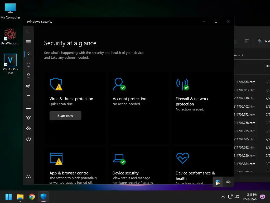Open network status icon in system tray
The height and width of the screenshot is (203, 270).
click(230, 197)
